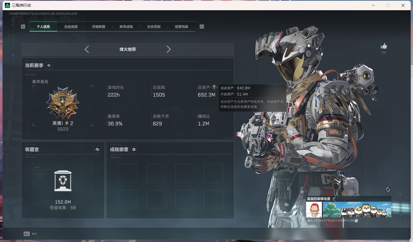Go to previous game mode with left arrow
This screenshot has width=413, height=242.
87,49
